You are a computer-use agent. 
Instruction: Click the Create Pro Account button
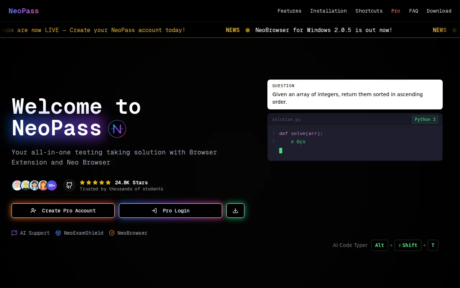[x=63, y=211]
